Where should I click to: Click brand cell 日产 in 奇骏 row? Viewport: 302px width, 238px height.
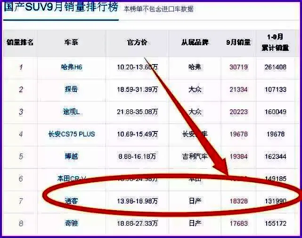click(x=195, y=223)
